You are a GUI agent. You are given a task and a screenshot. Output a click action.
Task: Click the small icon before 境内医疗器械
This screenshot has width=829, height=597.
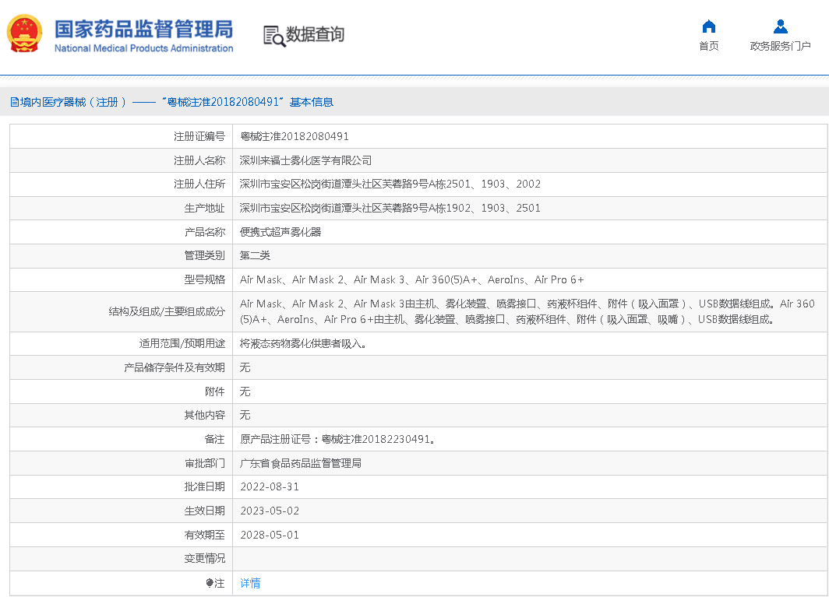click(14, 102)
